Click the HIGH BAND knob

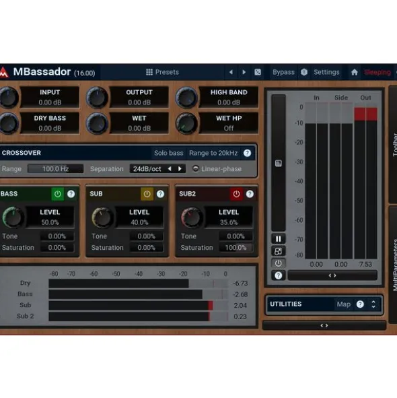pyautogui.click(x=186, y=97)
